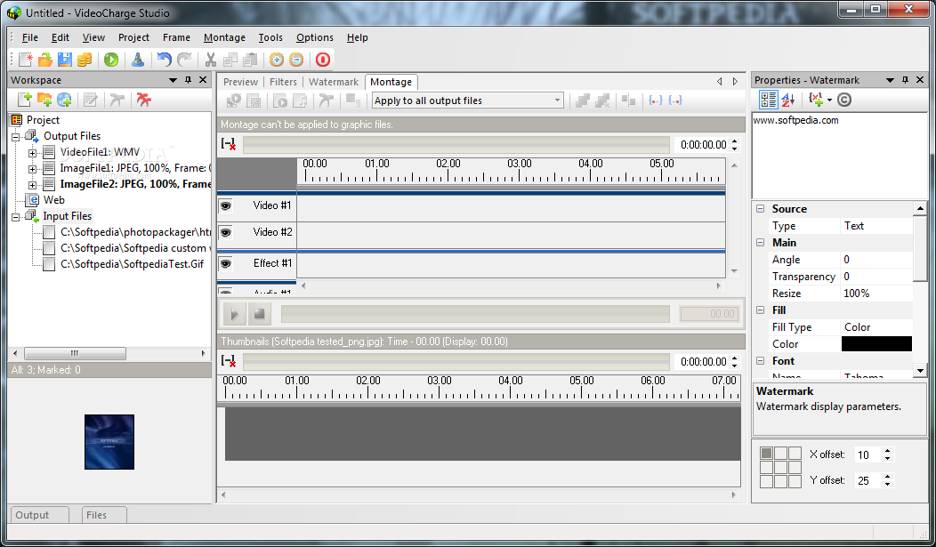Image resolution: width=936 pixels, height=547 pixels.
Task: Reset thumbnails timeline selection with bracket-X icon
Action: point(229,361)
